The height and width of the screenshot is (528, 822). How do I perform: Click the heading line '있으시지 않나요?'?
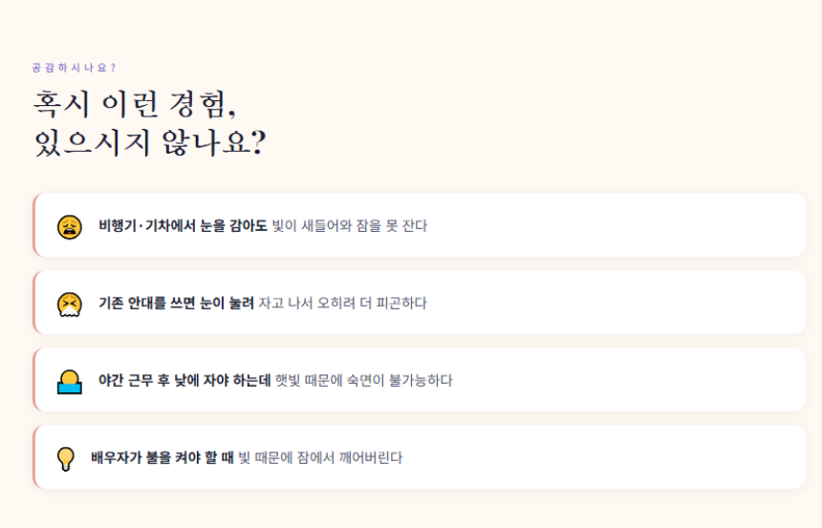[x=149, y=143]
